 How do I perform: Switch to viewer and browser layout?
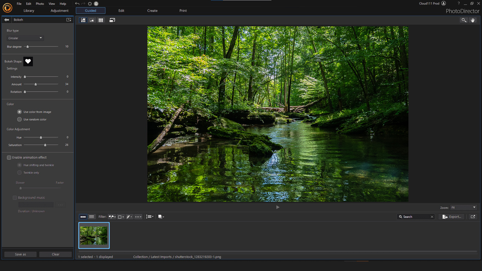tap(83, 20)
